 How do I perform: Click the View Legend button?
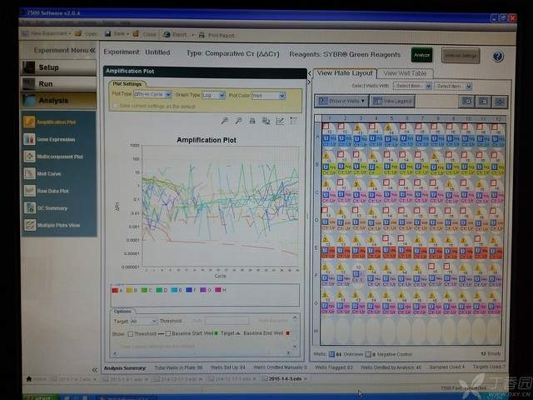(x=392, y=101)
